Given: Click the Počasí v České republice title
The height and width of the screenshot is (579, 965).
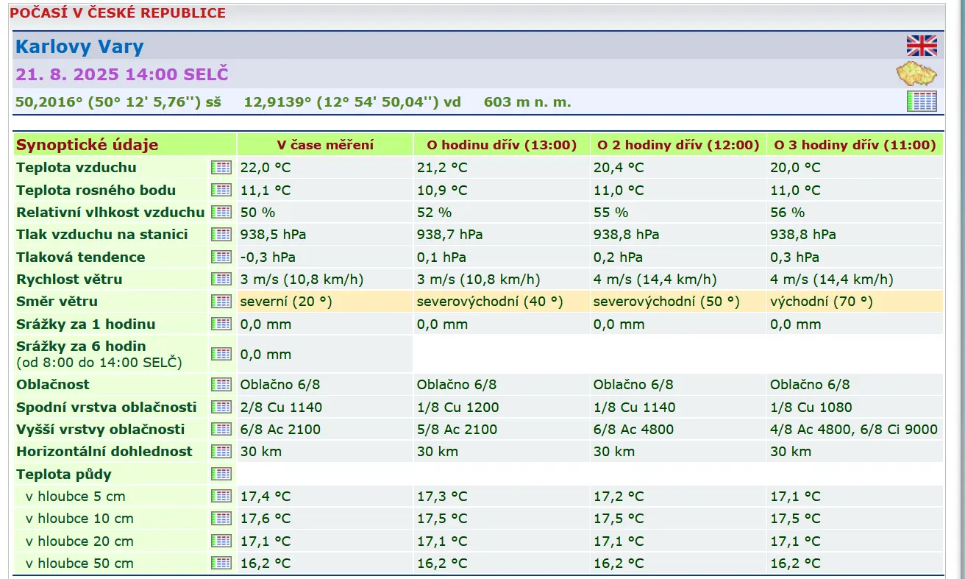Looking at the screenshot, I should pos(118,13).
